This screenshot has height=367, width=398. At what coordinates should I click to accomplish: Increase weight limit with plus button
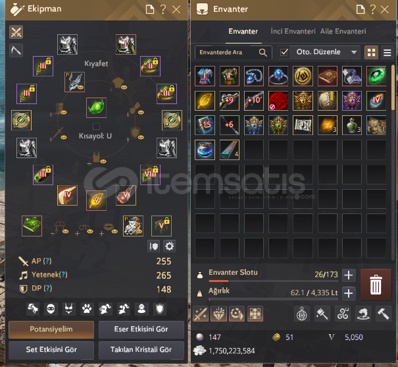point(349,293)
